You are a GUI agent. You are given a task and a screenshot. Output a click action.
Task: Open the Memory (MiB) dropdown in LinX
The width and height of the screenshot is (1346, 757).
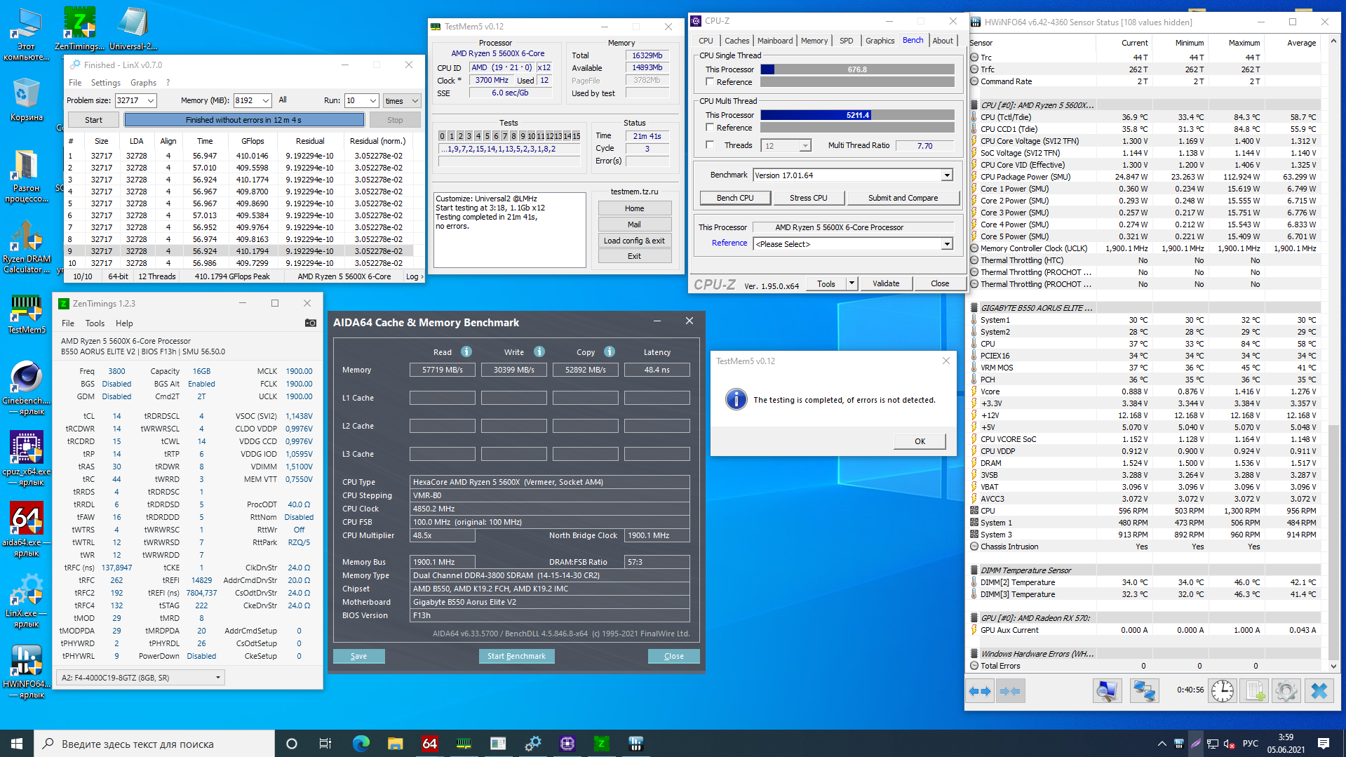[266, 100]
